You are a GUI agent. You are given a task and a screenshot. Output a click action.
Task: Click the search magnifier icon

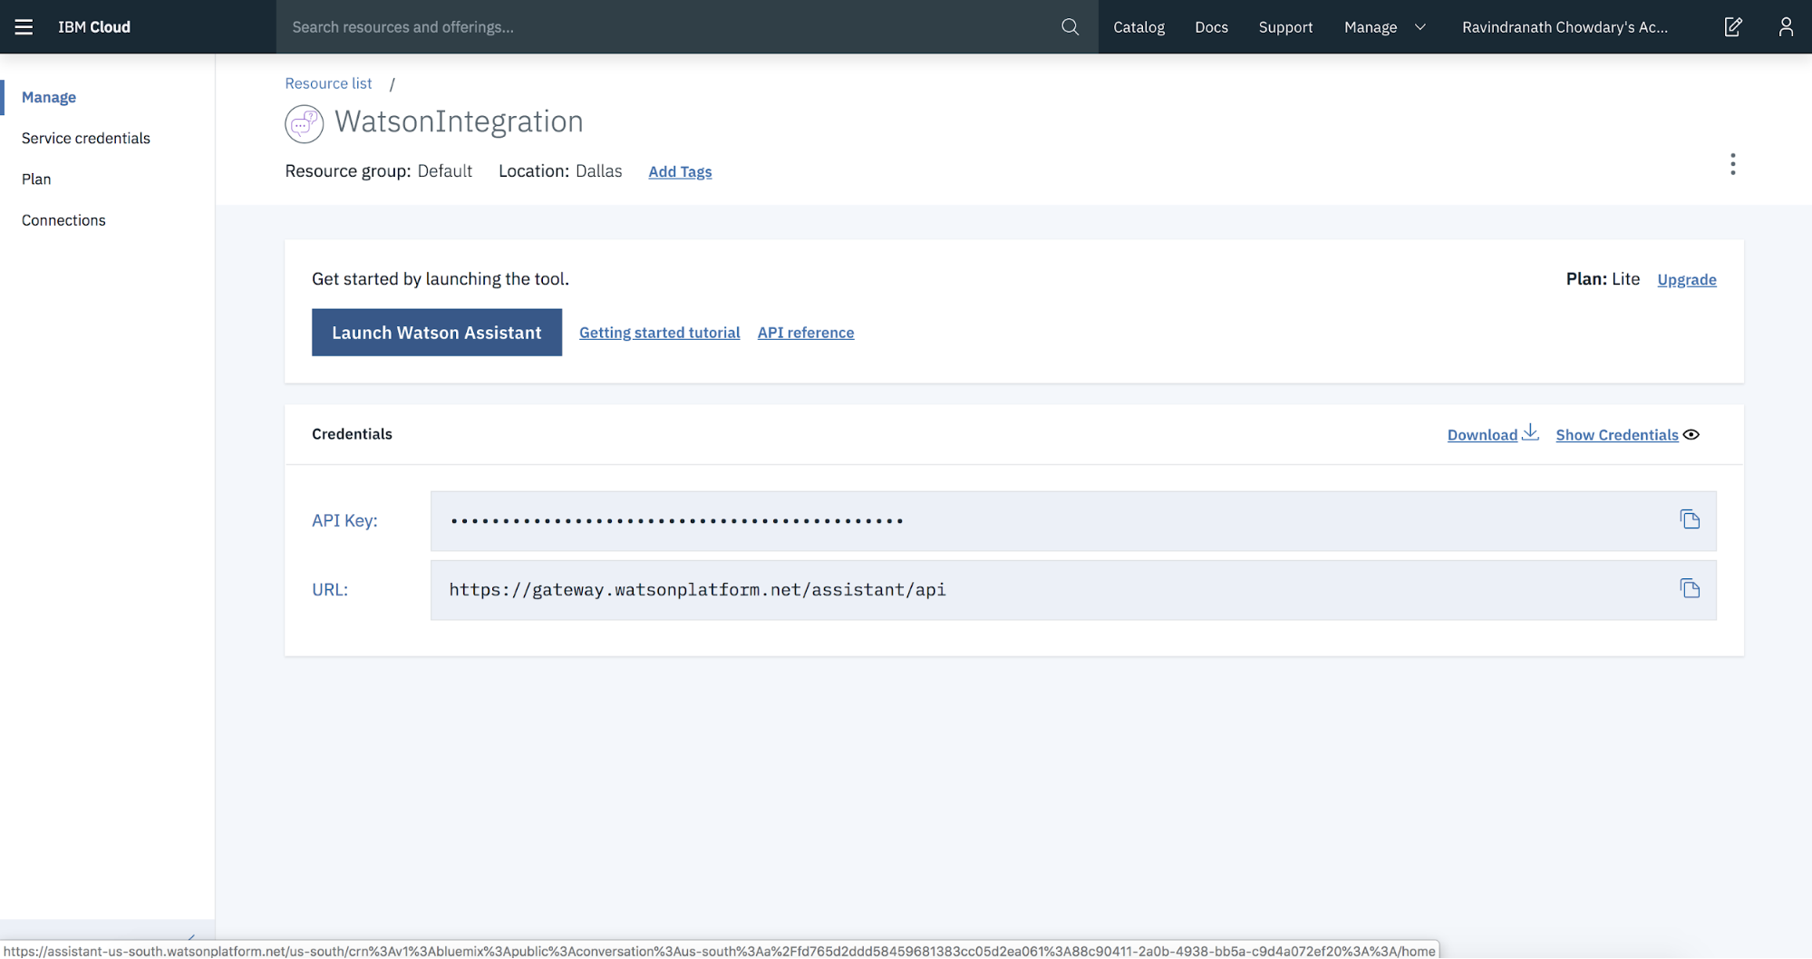coord(1070,26)
